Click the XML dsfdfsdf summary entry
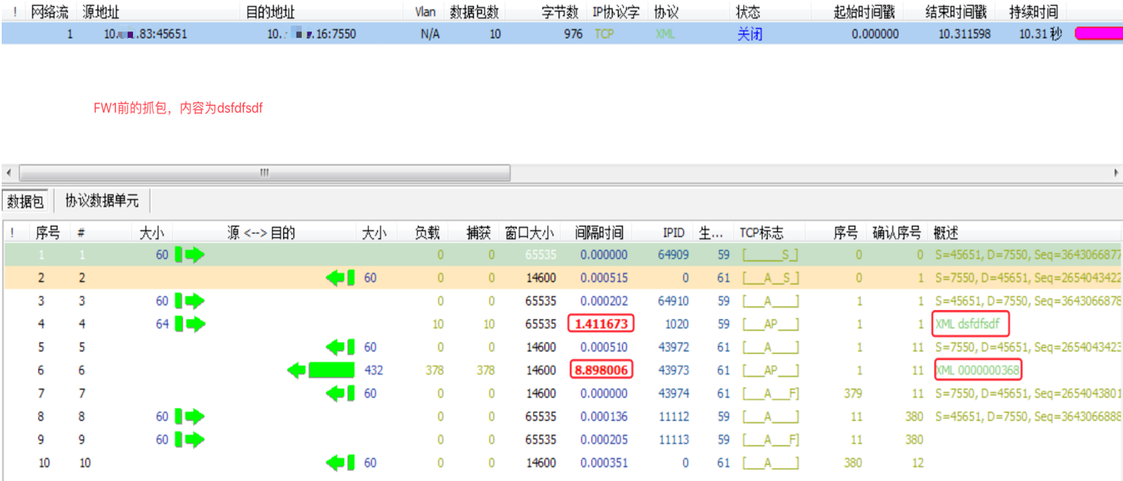 click(x=970, y=324)
